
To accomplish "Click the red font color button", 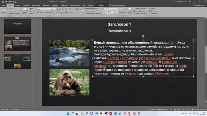I will pyautogui.click(x=62, y=13).
